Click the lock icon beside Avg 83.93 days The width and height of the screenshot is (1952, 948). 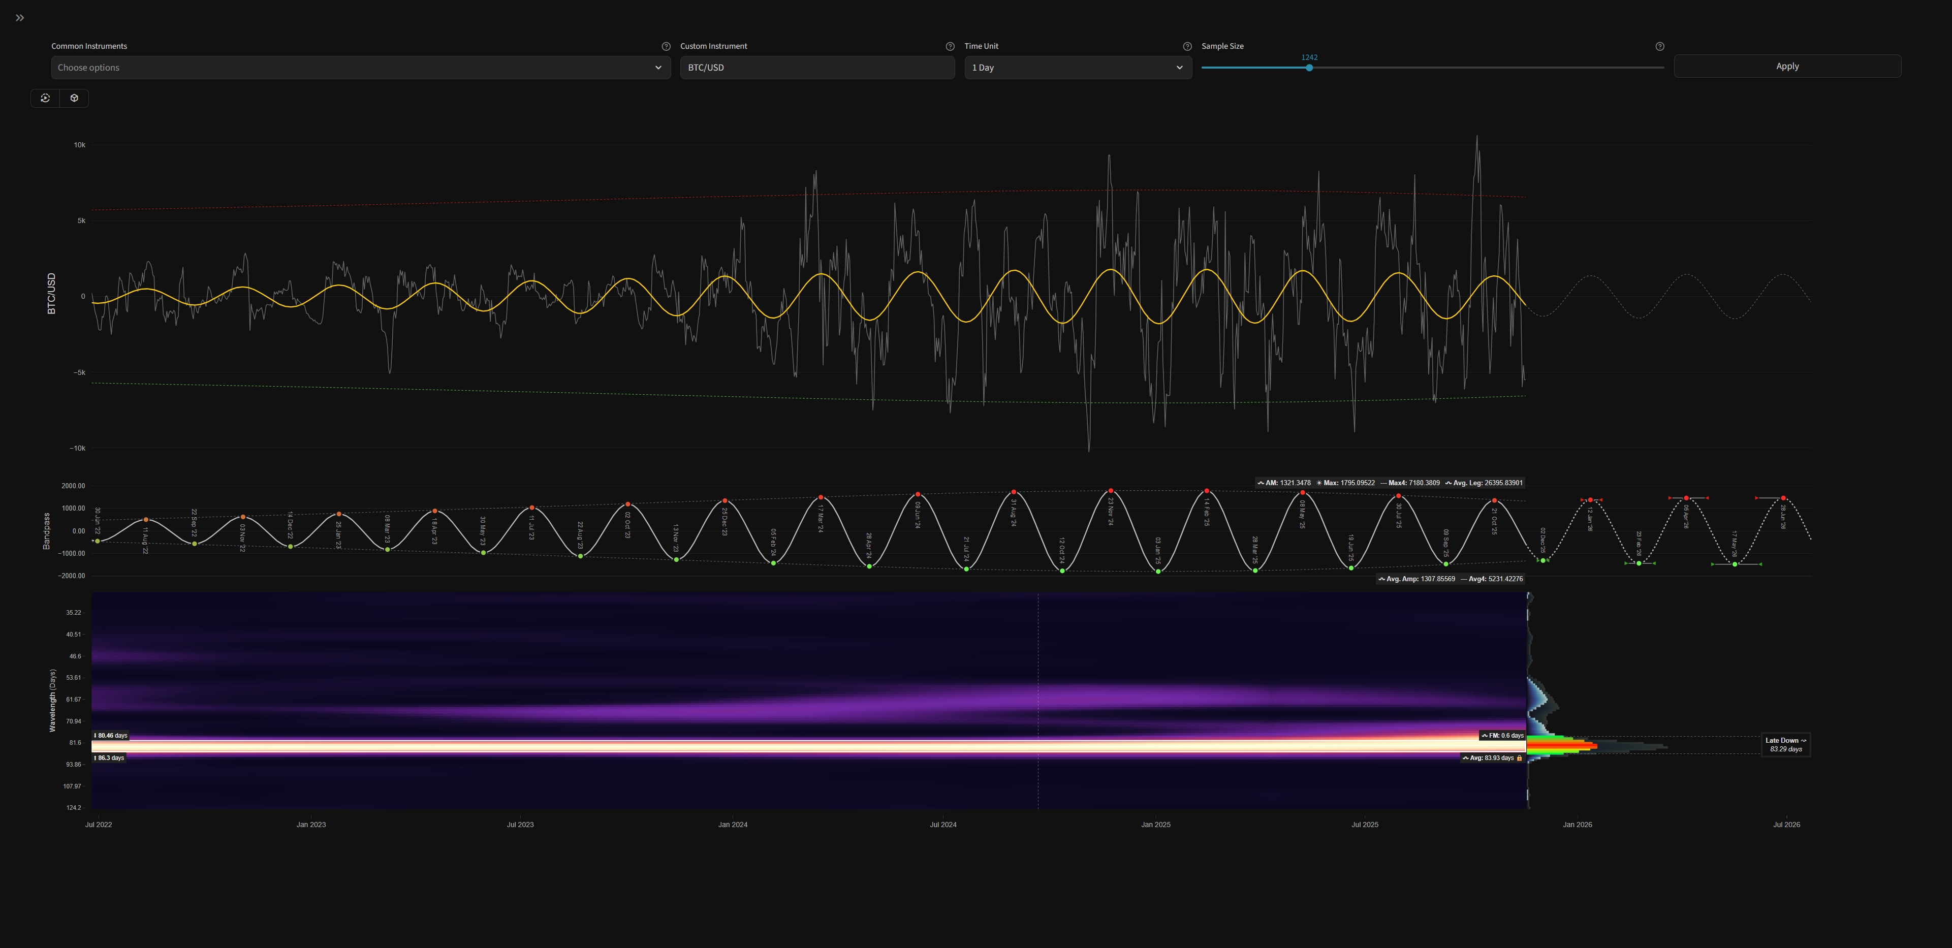(x=1519, y=758)
